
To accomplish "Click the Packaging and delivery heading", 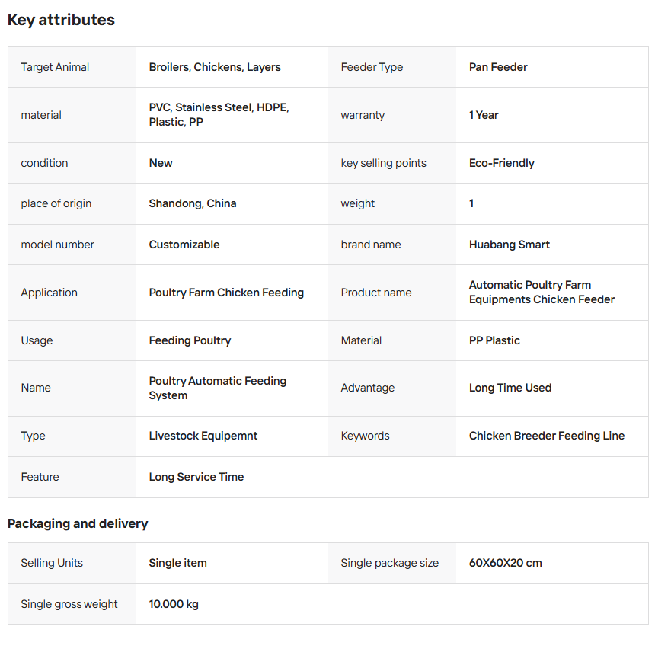I will 78,524.
